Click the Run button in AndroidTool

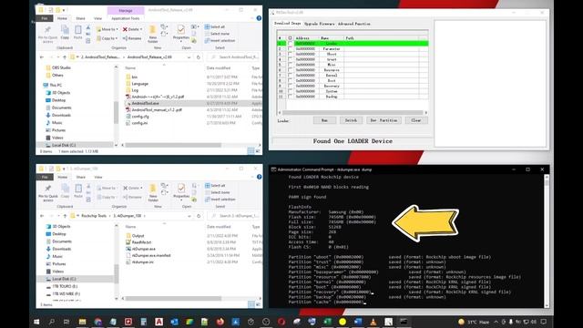coord(324,120)
